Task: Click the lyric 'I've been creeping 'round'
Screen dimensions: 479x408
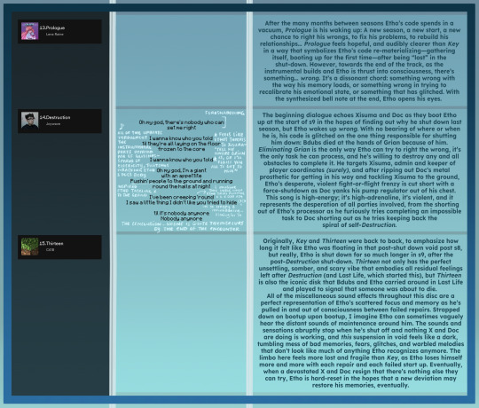Action: tap(182, 197)
